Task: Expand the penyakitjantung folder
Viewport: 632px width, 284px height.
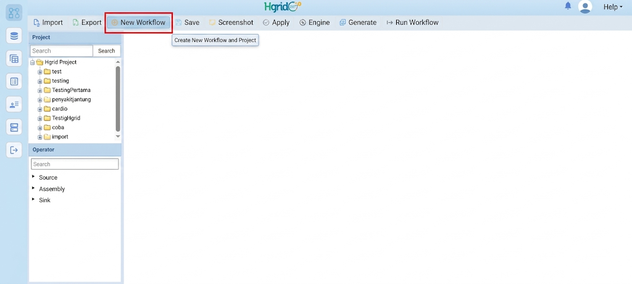Action: point(40,99)
